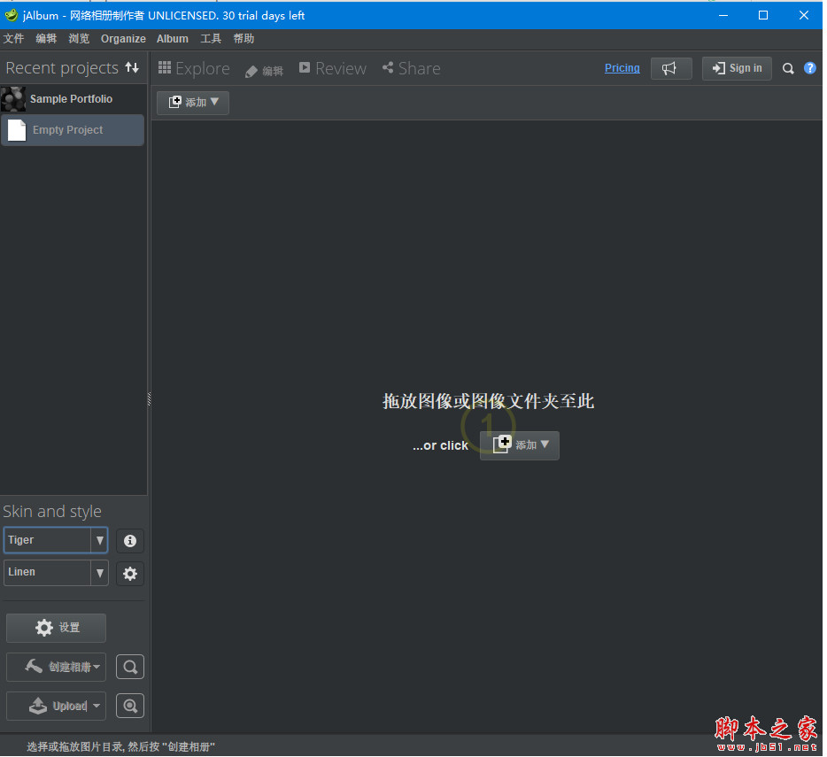Click the Pricing link
Screen dimensions: 827x757
tap(622, 68)
